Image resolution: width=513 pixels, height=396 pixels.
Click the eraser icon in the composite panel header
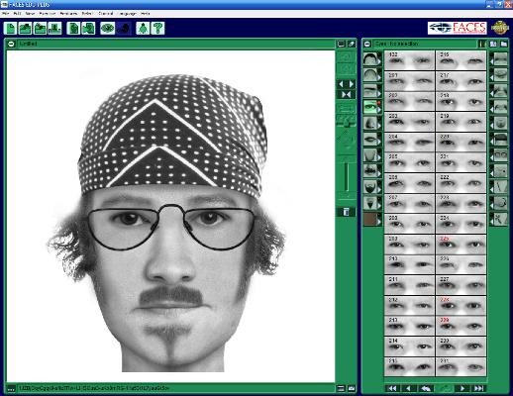[x=352, y=44]
